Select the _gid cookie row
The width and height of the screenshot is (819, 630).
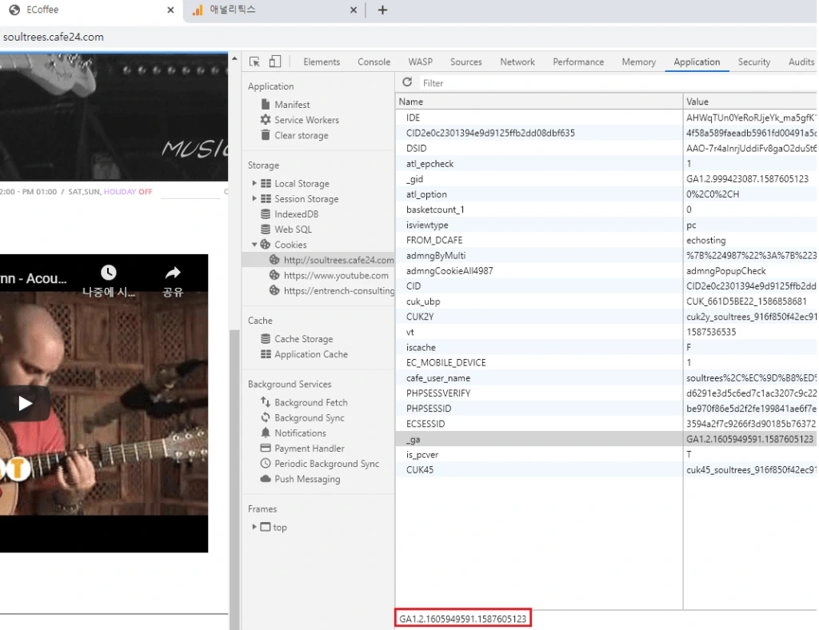coord(606,178)
